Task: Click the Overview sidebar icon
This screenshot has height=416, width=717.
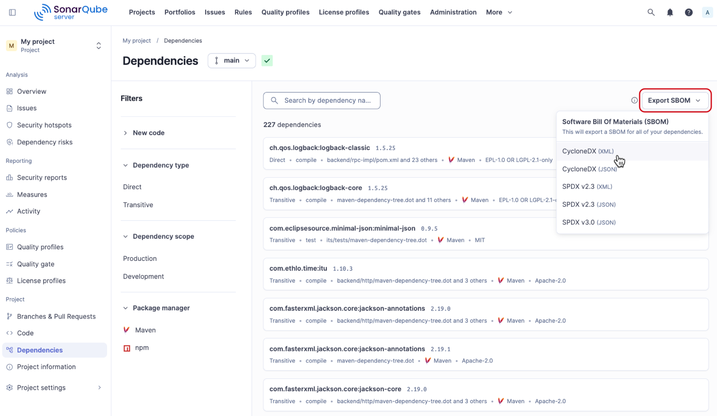Action: coord(10,91)
